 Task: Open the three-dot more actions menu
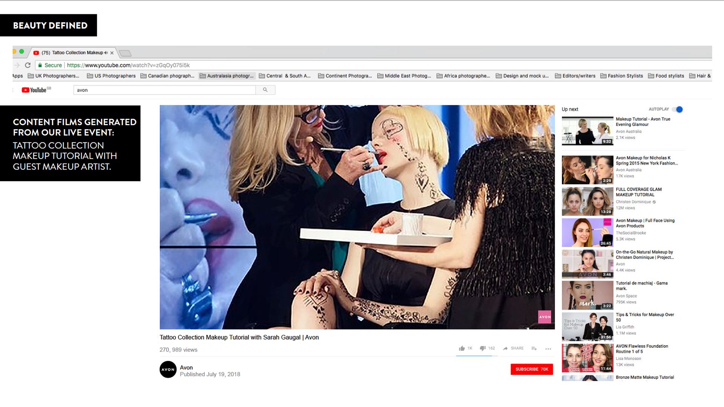click(x=548, y=349)
